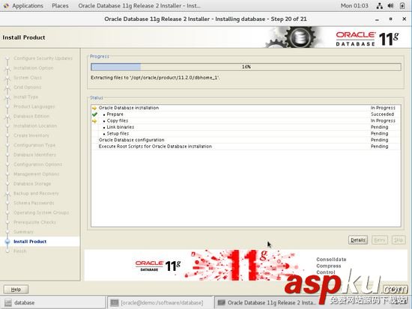Click the Oracle Database 11g header logo

367,39
